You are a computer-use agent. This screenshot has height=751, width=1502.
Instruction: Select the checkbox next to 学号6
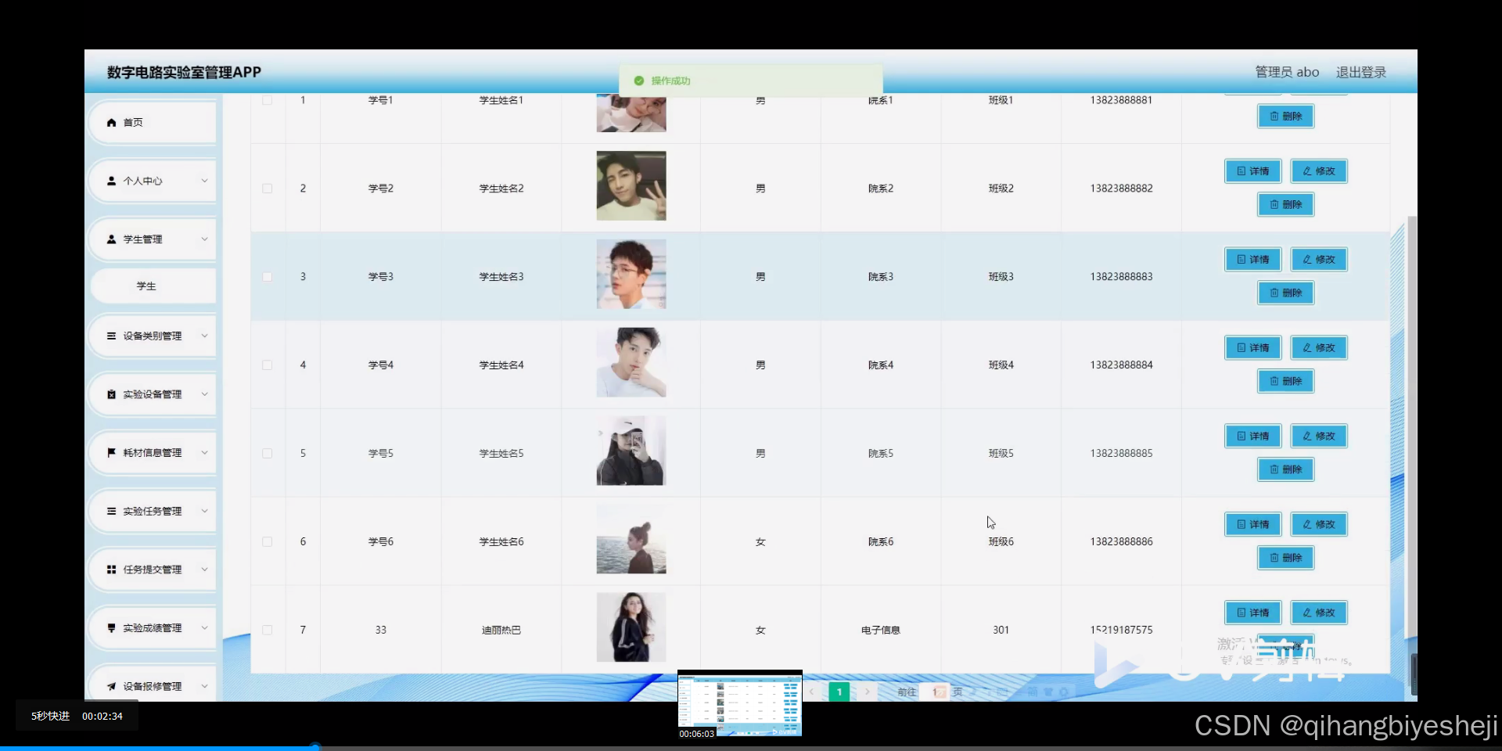coord(267,542)
